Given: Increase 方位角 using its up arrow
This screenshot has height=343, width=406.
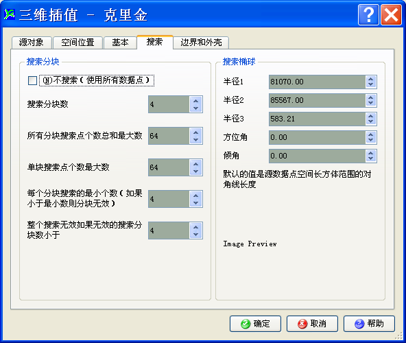Looking at the screenshot, I should pyautogui.click(x=371, y=134).
